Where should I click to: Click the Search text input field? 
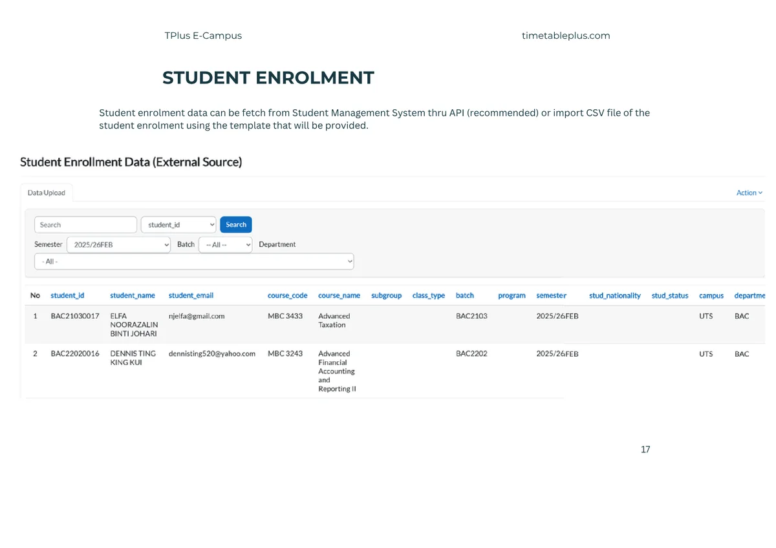(x=85, y=225)
